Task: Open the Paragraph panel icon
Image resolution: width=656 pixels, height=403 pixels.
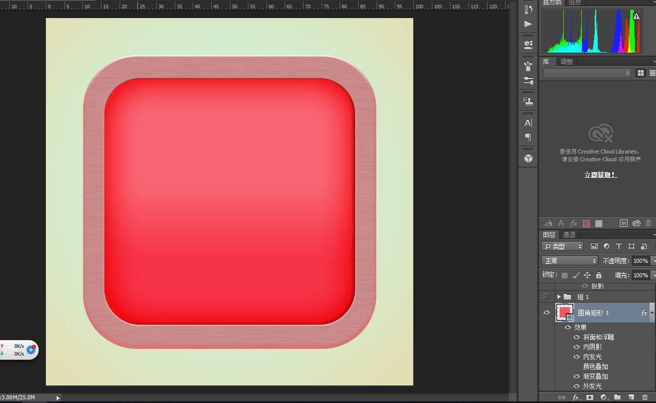Action: [528, 137]
